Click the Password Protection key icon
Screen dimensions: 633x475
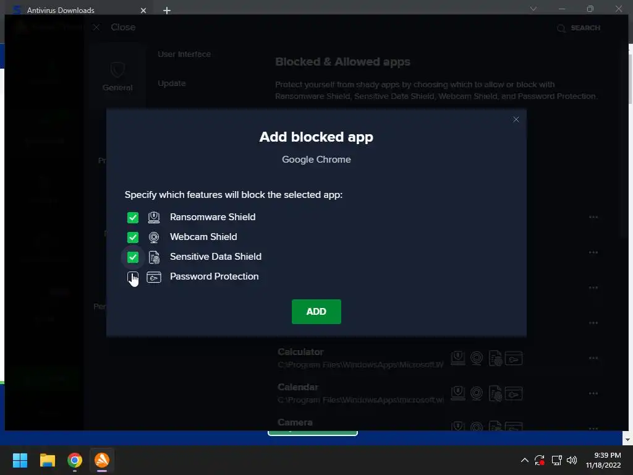click(x=154, y=277)
